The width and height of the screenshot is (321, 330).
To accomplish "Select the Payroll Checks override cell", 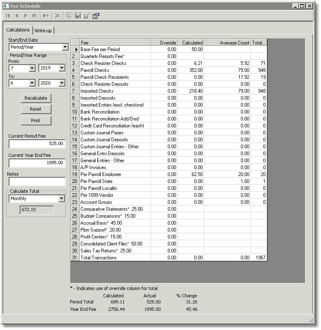I will coord(164,70).
